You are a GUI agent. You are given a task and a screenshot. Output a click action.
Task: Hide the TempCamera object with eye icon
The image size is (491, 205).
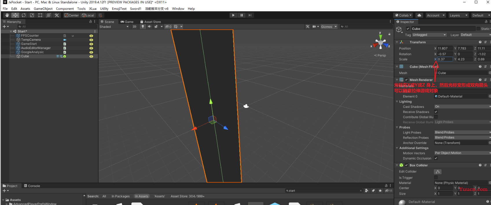(91, 40)
